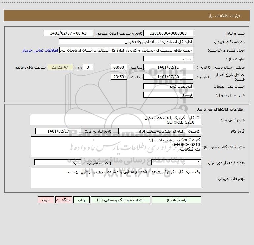Screen dimensions: 254x245
Task: Click the 'شماره نیاز:' label
Action: point(236,34)
